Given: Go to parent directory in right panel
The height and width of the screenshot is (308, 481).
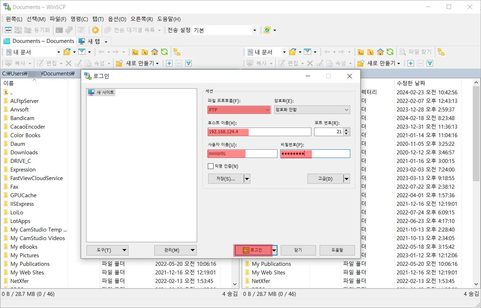Looking at the screenshot, I should pos(361,52).
